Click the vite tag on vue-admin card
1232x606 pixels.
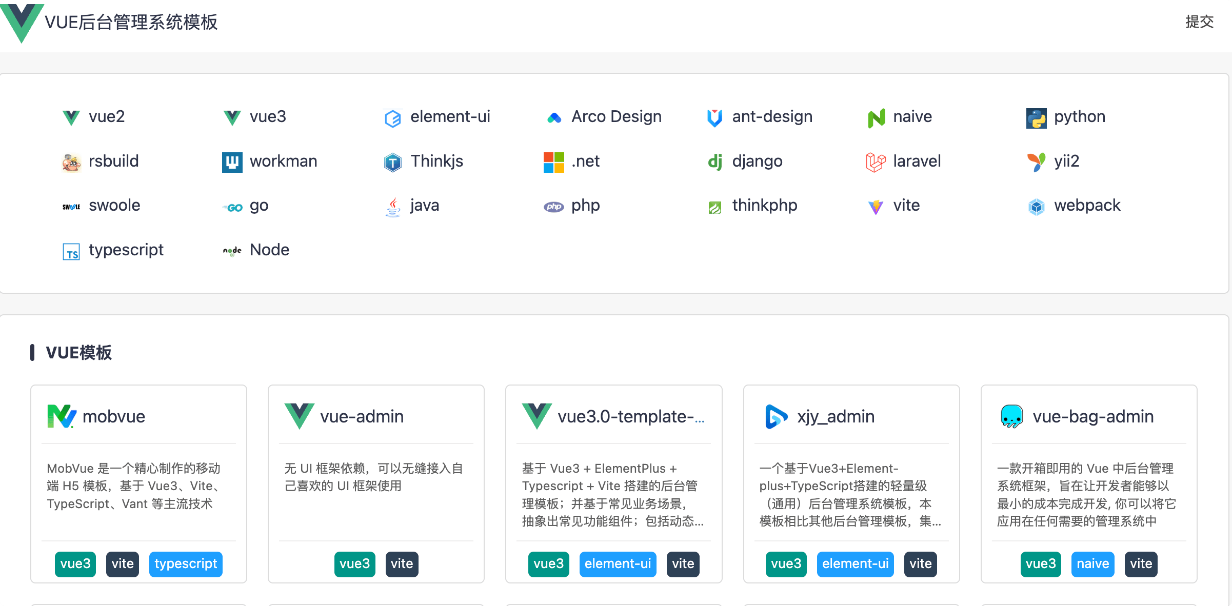click(x=402, y=564)
